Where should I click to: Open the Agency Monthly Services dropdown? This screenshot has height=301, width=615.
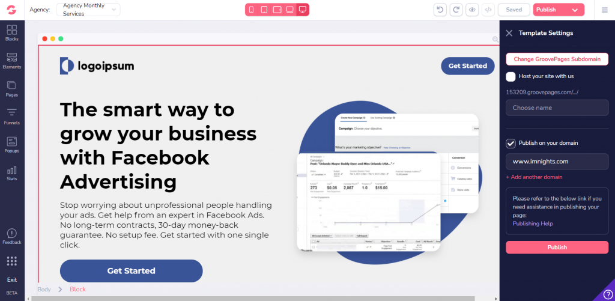click(x=88, y=10)
